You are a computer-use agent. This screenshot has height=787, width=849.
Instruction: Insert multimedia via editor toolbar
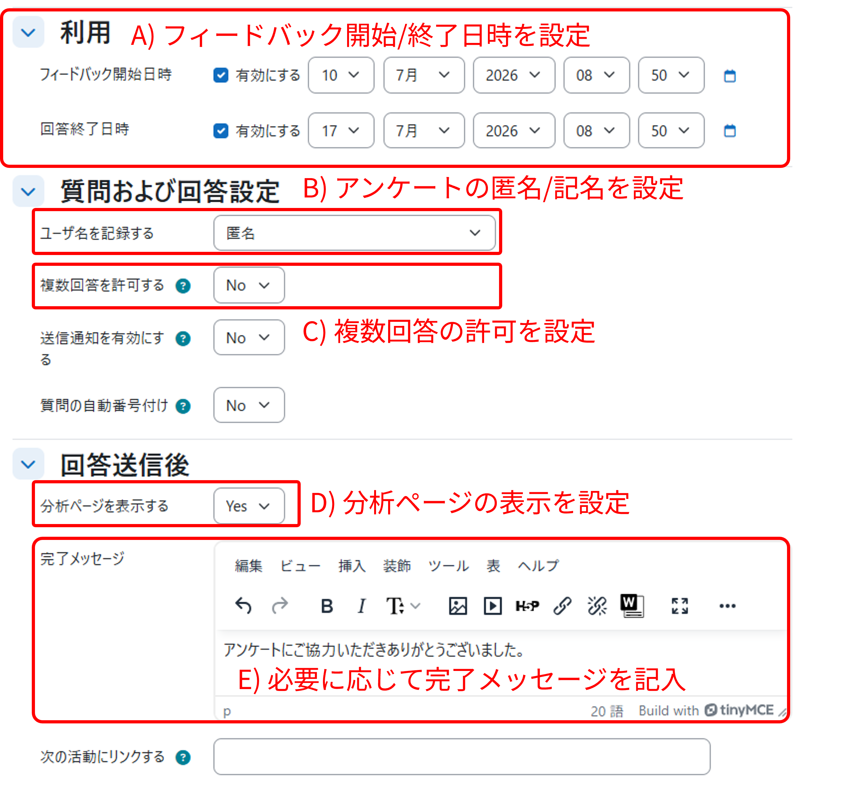493,605
